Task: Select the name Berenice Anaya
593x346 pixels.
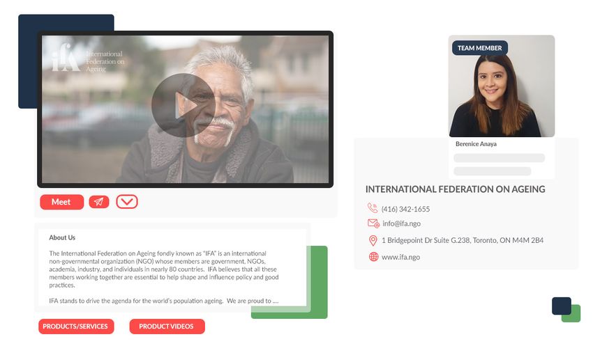Action: pyautogui.click(x=476, y=143)
